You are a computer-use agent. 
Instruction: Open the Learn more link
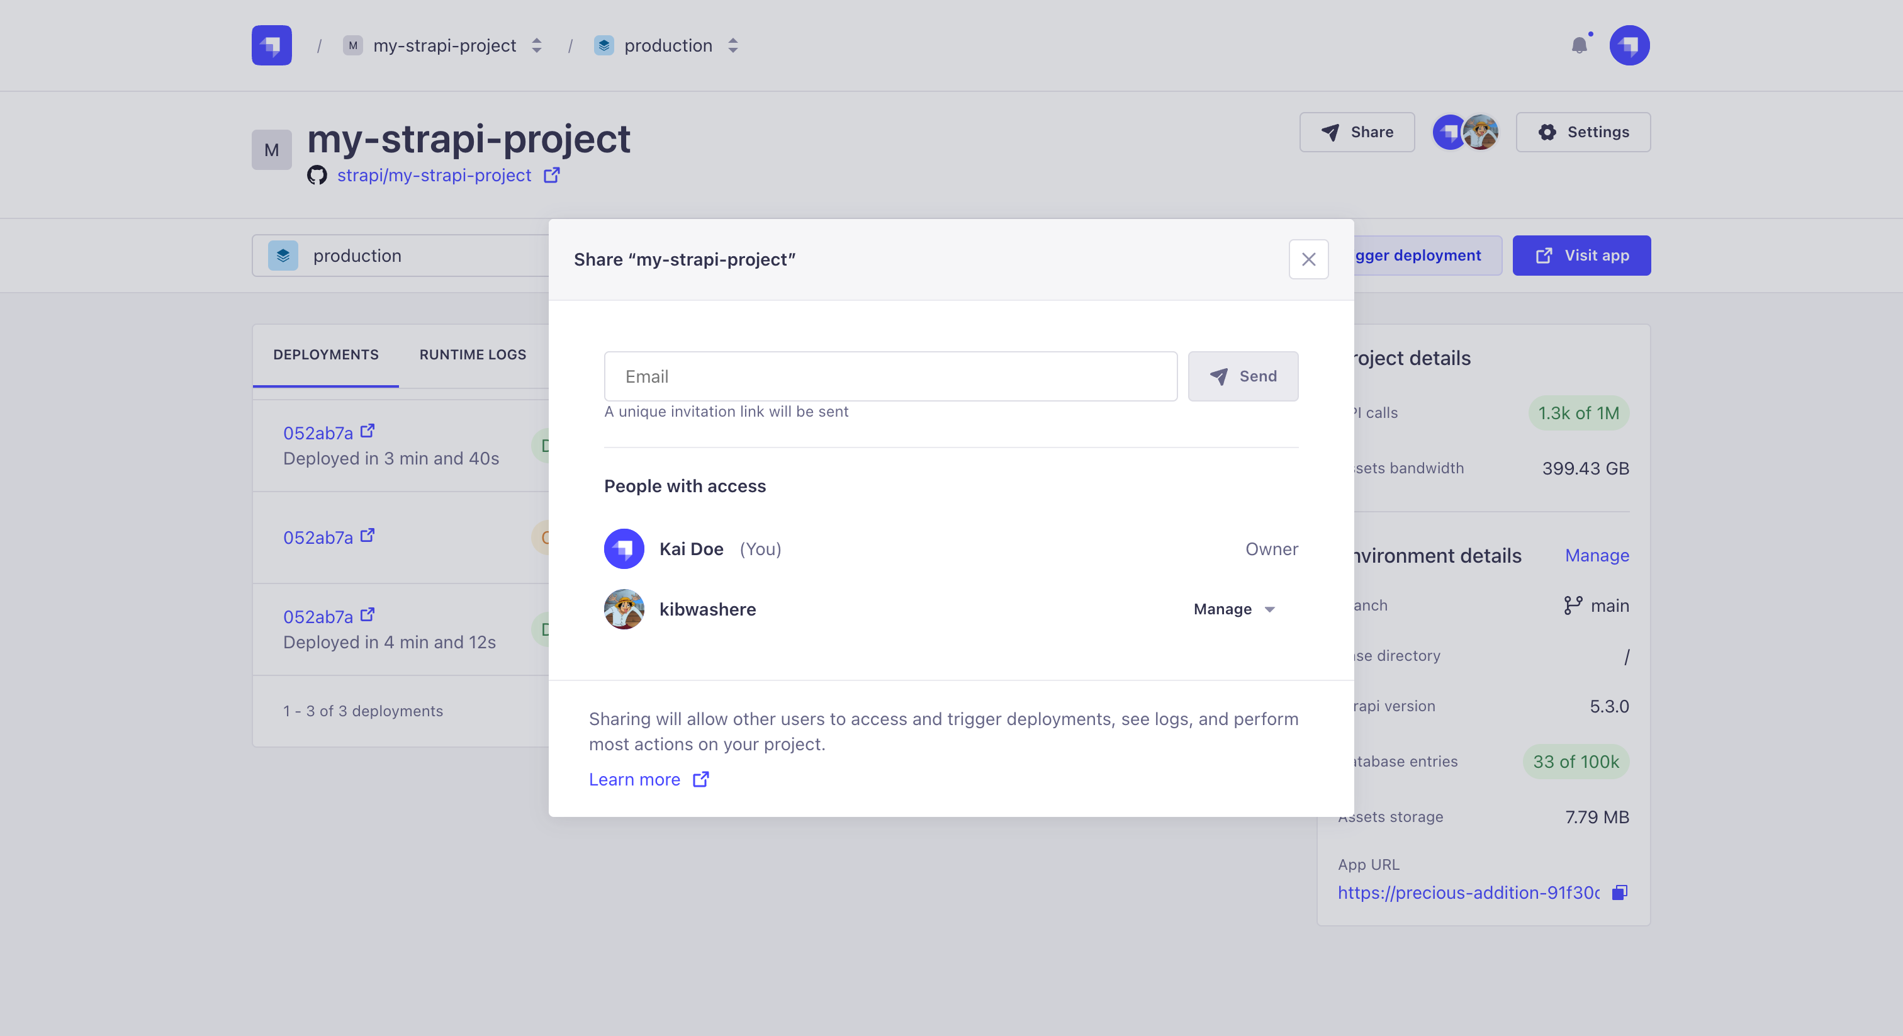[636, 779]
